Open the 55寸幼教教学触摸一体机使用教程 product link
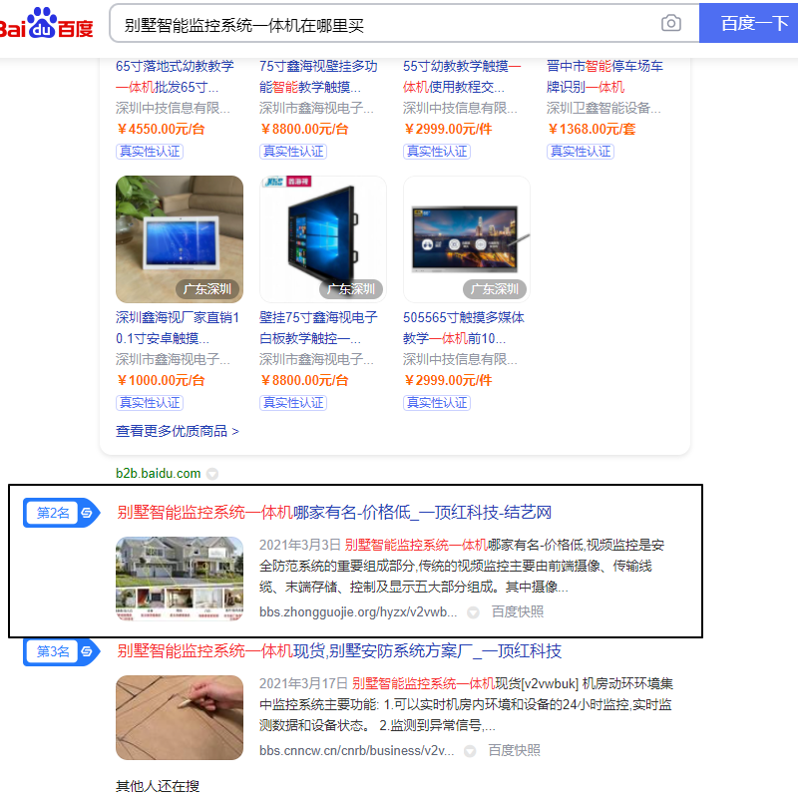The width and height of the screenshot is (798, 798). click(462, 77)
